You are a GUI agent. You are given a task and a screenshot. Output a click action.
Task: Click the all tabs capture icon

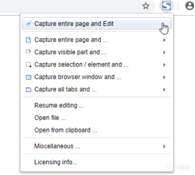[28, 90]
